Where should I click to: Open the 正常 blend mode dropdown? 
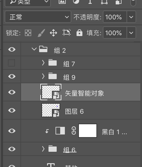[x=38, y=17]
